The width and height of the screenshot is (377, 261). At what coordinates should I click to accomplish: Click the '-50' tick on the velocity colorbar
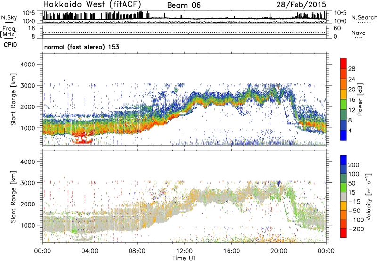point(354,211)
